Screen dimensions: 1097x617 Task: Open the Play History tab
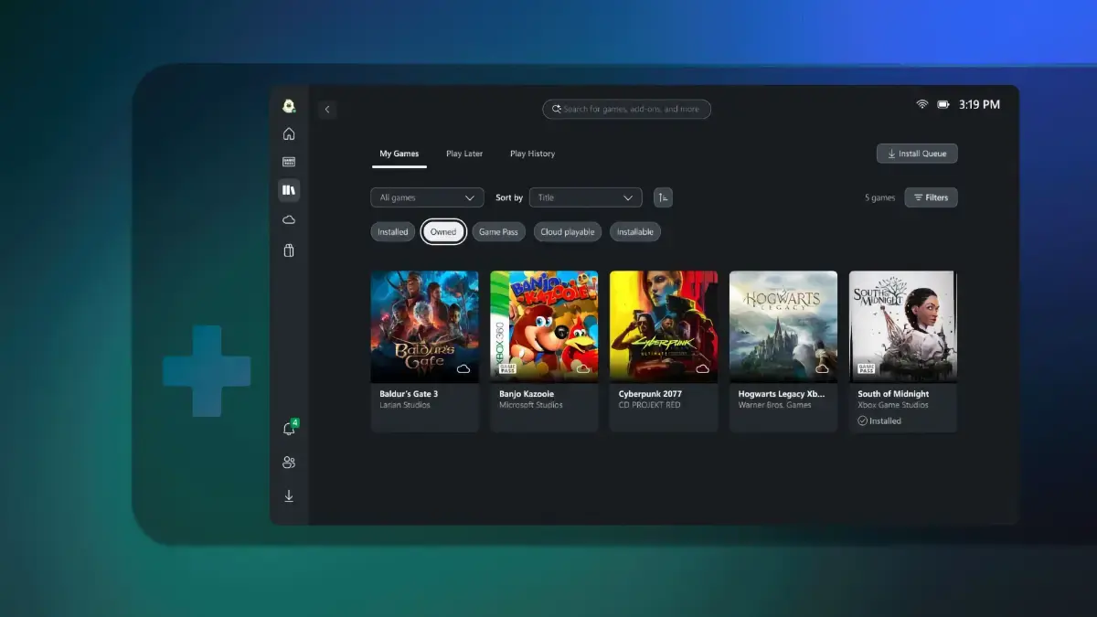pos(532,154)
